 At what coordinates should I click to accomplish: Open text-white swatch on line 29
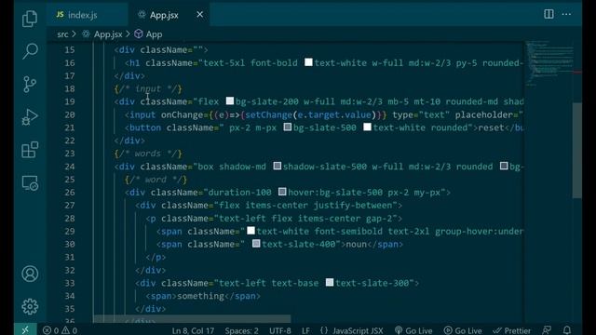click(x=251, y=231)
